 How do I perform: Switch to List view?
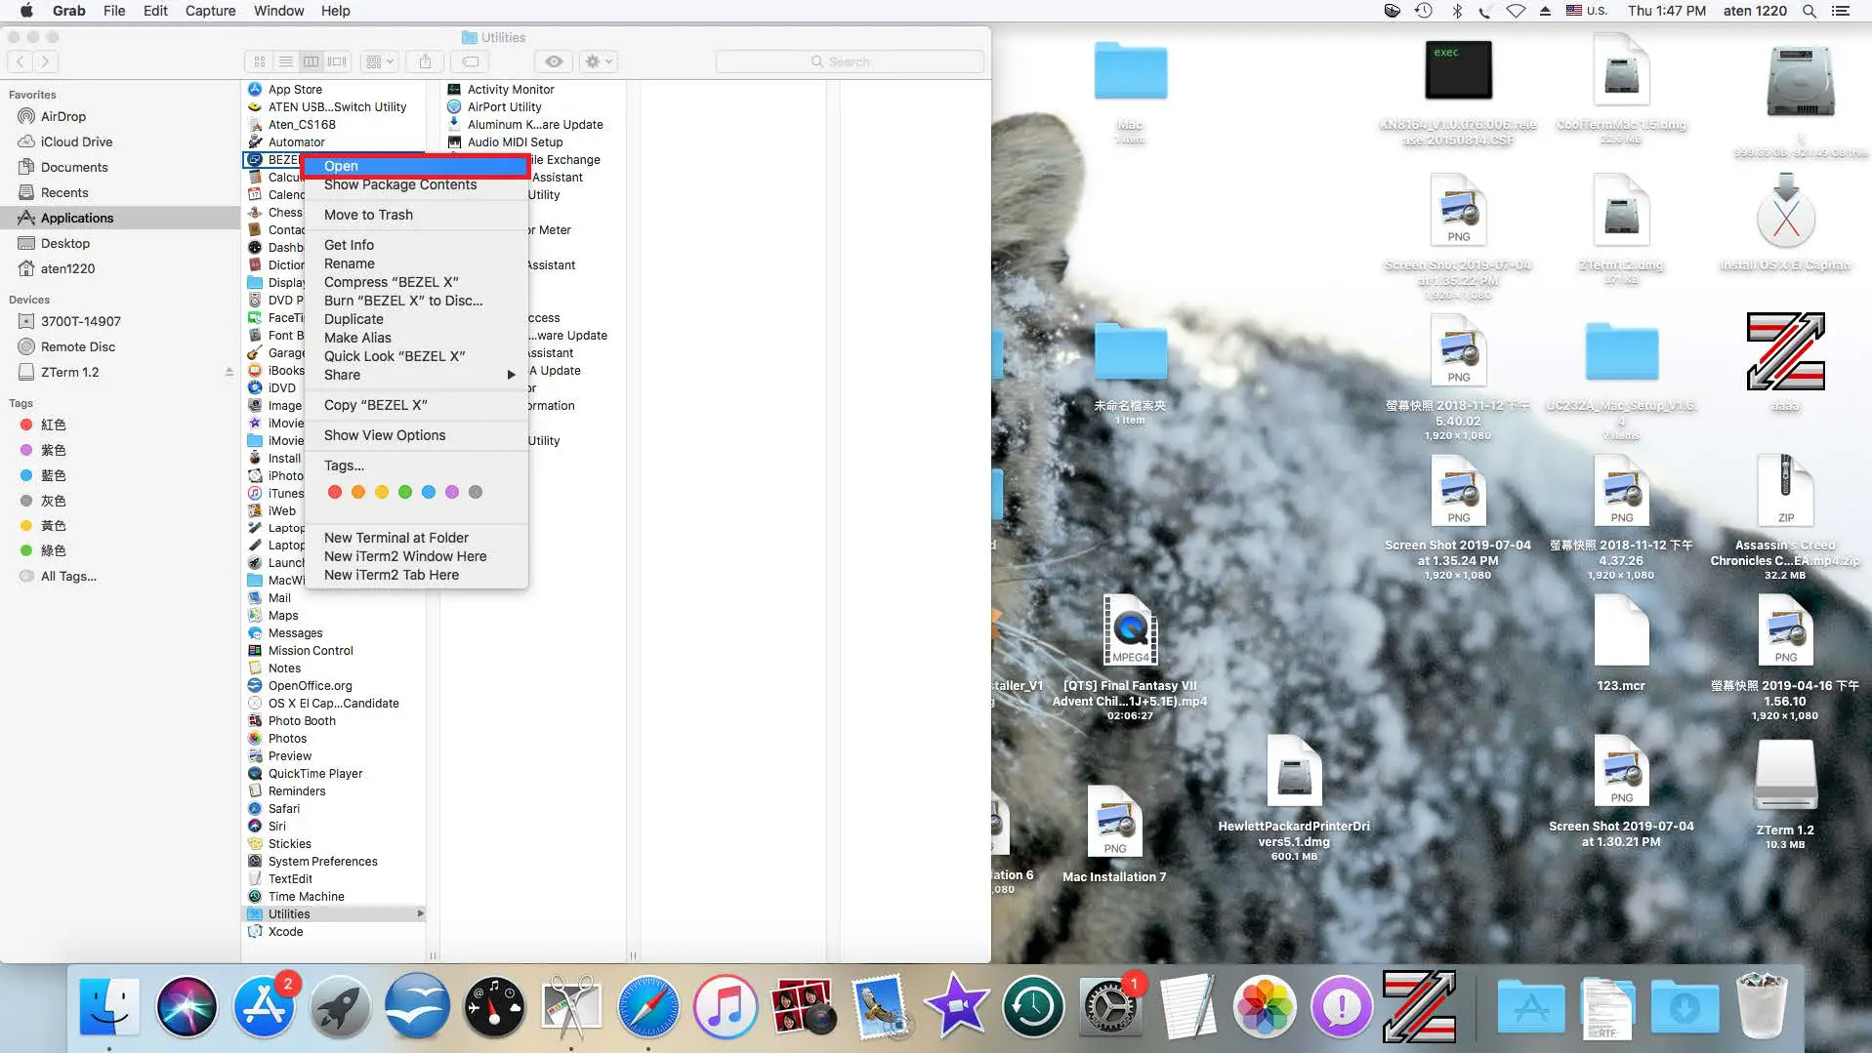[x=285, y=61]
